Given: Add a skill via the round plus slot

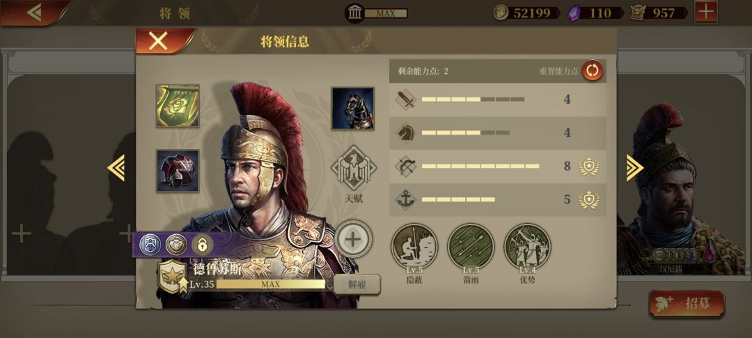Looking at the screenshot, I should [x=354, y=240].
